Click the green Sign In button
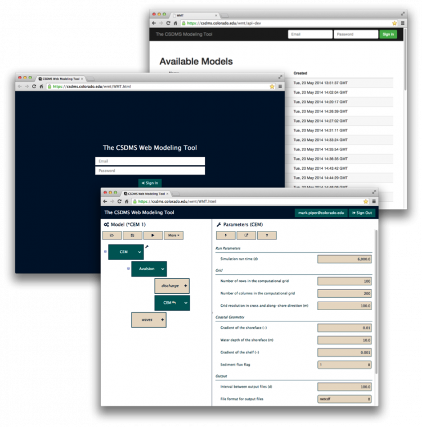 point(388,34)
